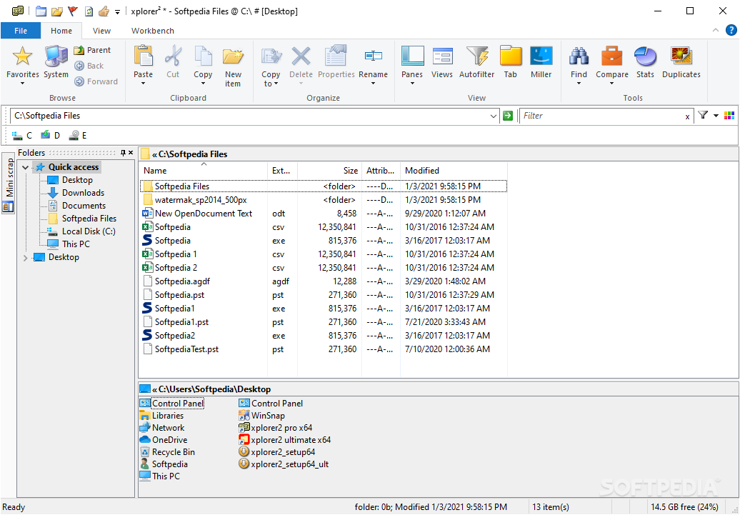Switch to drive D

tap(50, 136)
